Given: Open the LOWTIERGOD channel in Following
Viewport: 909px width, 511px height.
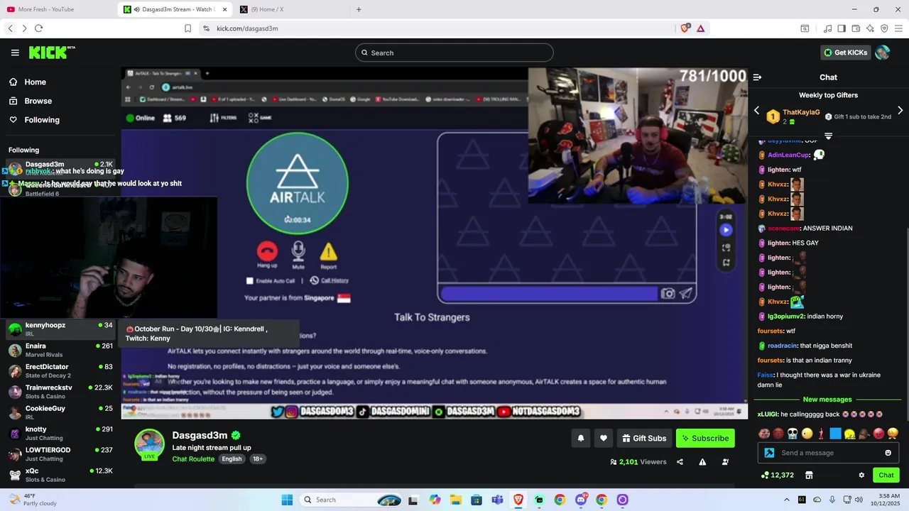Looking at the screenshot, I should [60, 454].
